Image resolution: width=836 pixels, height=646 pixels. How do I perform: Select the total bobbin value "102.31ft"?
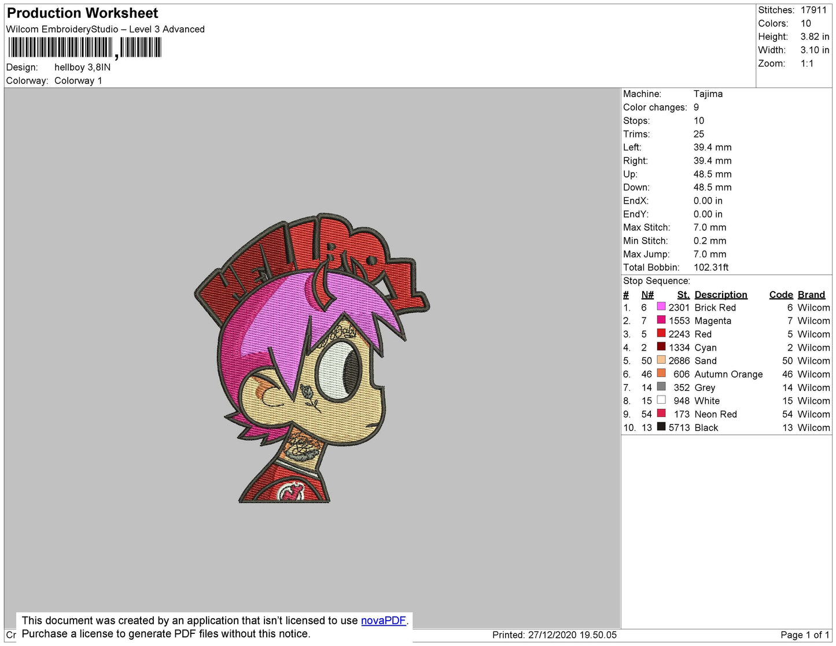coord(711,268)
